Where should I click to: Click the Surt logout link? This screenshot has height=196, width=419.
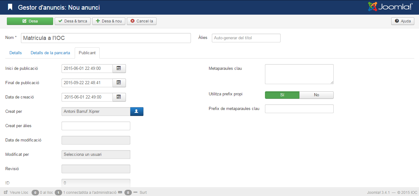point(143,193)
